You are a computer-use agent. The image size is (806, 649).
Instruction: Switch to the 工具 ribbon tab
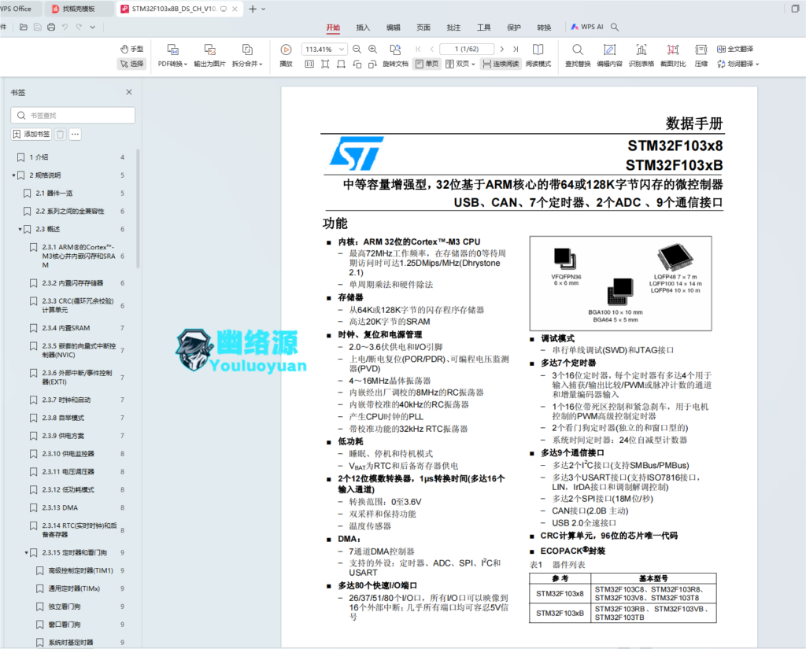point(484,28)
